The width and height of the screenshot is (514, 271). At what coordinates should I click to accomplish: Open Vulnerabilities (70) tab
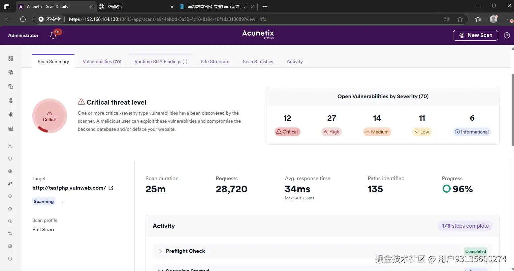(102, 62)
